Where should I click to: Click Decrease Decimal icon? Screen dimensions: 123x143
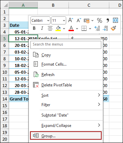click(105, 28)
